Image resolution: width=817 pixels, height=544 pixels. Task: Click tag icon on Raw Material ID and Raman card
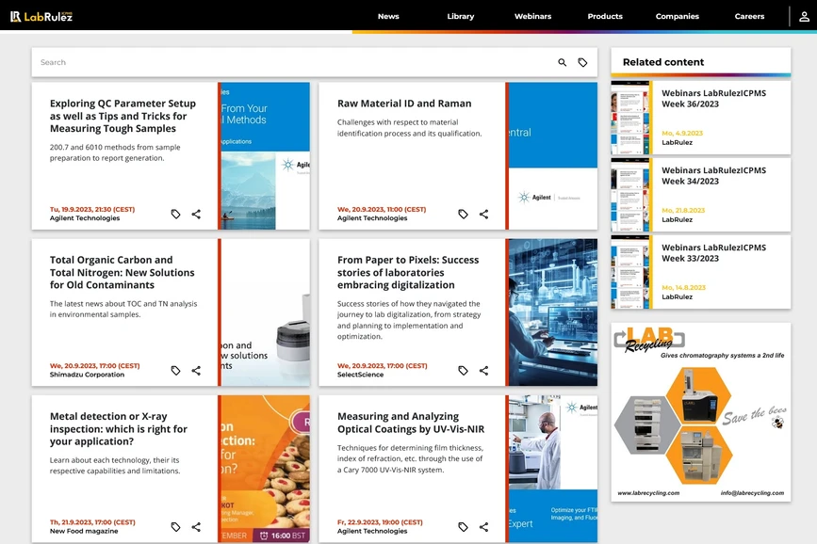pos(463,214)
